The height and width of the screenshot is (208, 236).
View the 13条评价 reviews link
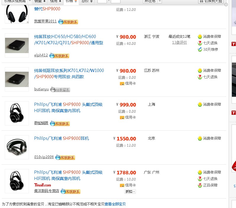point(179,42)
